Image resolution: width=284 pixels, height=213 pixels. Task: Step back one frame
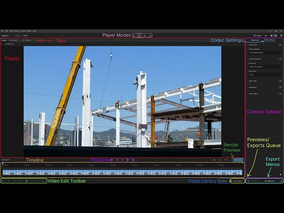pyautogui.click(x=117, y=160)
